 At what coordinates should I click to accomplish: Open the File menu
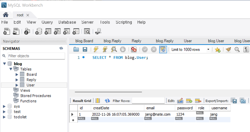(5, 22)
